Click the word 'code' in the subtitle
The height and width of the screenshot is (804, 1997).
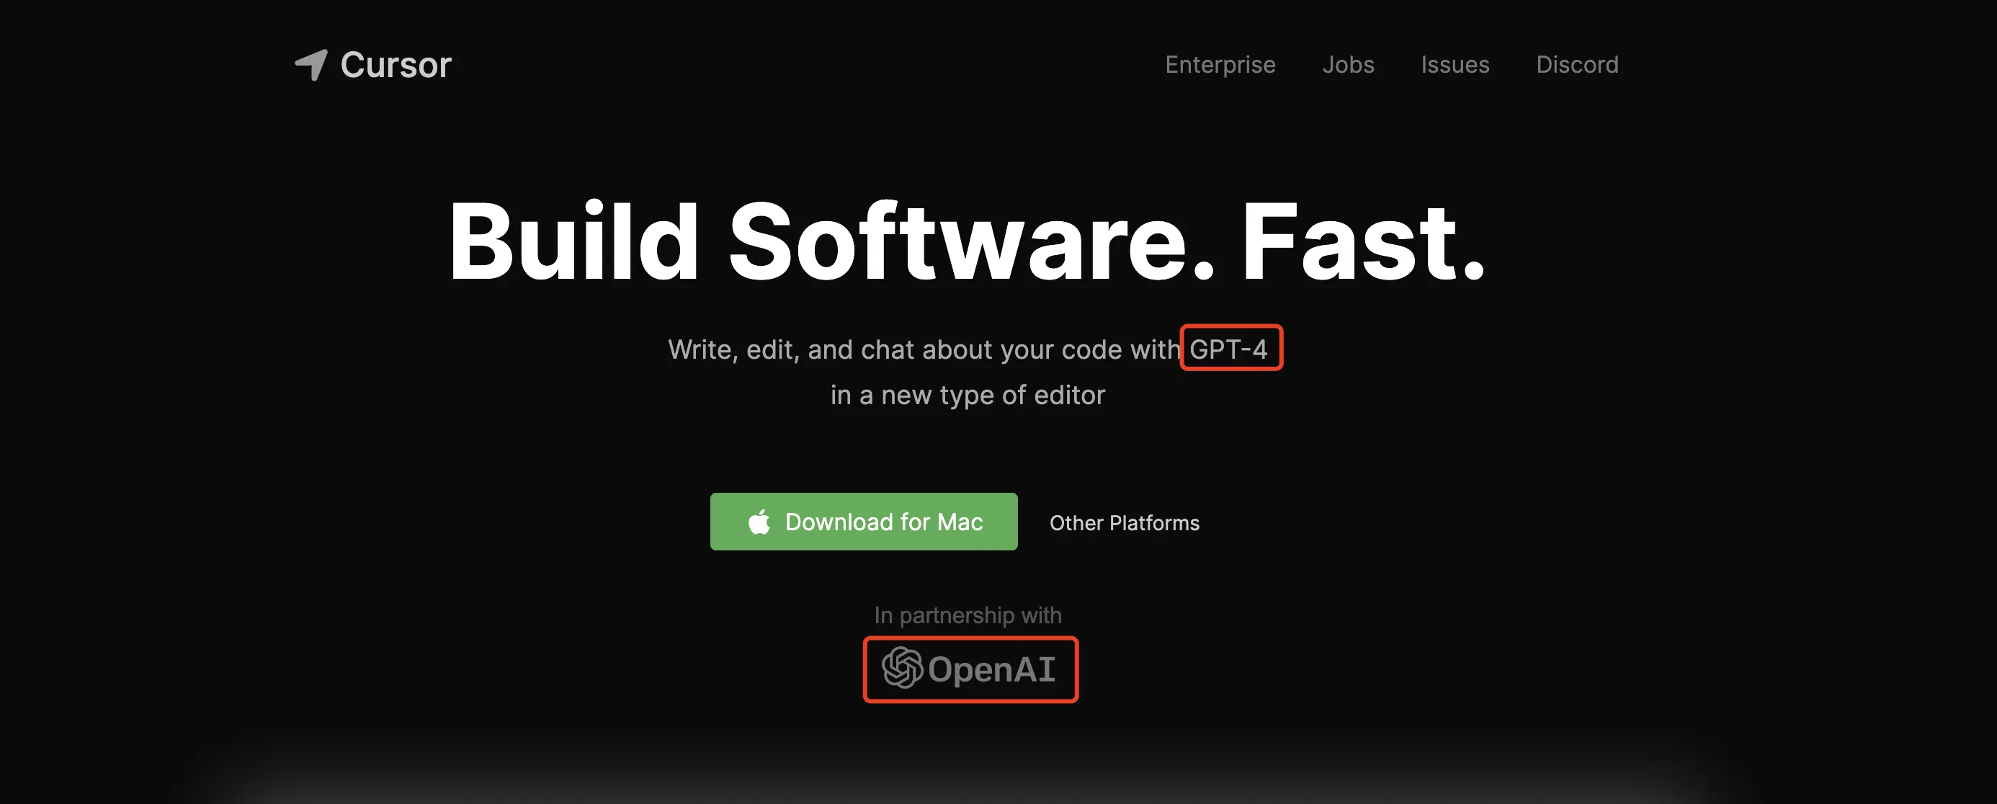[1091, 349]
